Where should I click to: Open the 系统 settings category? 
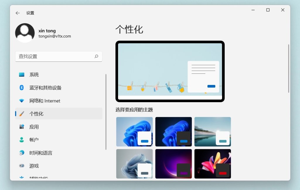coord(59,75)
